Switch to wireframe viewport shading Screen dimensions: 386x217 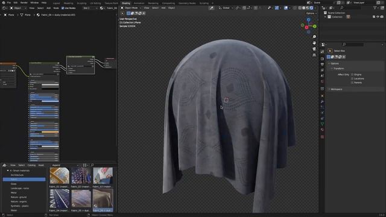click(x=300, y=8)
